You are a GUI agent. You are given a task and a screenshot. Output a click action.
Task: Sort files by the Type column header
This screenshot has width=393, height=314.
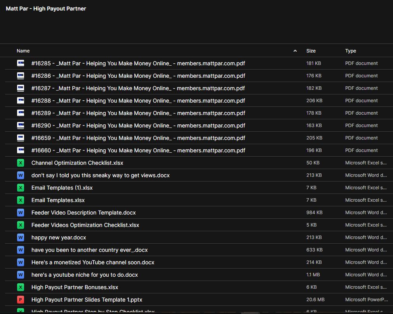(350, 51)
